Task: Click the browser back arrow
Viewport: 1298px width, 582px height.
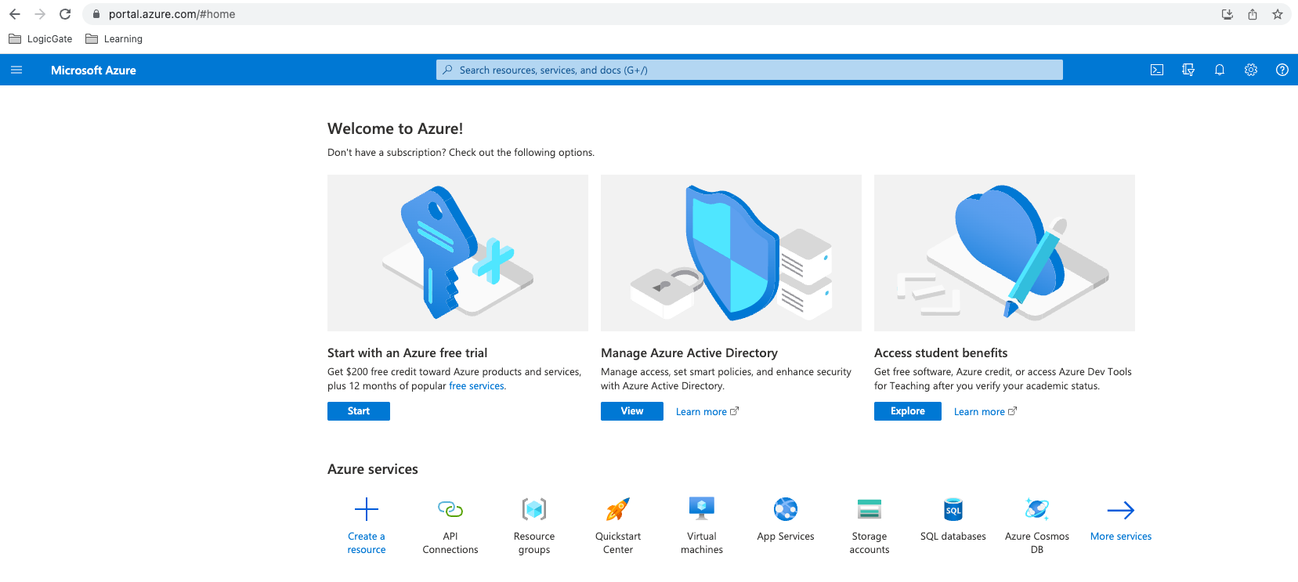Action: tap(15, 14)
